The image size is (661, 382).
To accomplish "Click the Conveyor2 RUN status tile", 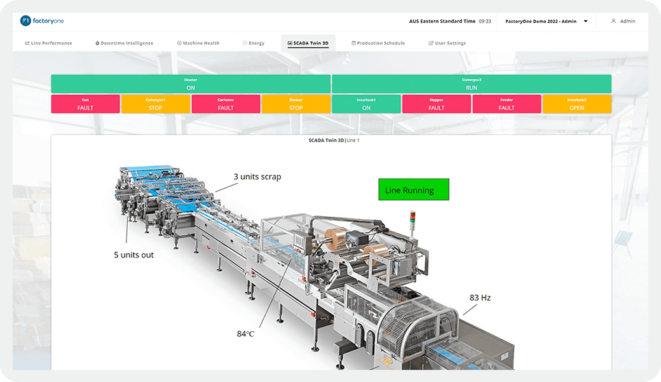I will coord(472,84).
